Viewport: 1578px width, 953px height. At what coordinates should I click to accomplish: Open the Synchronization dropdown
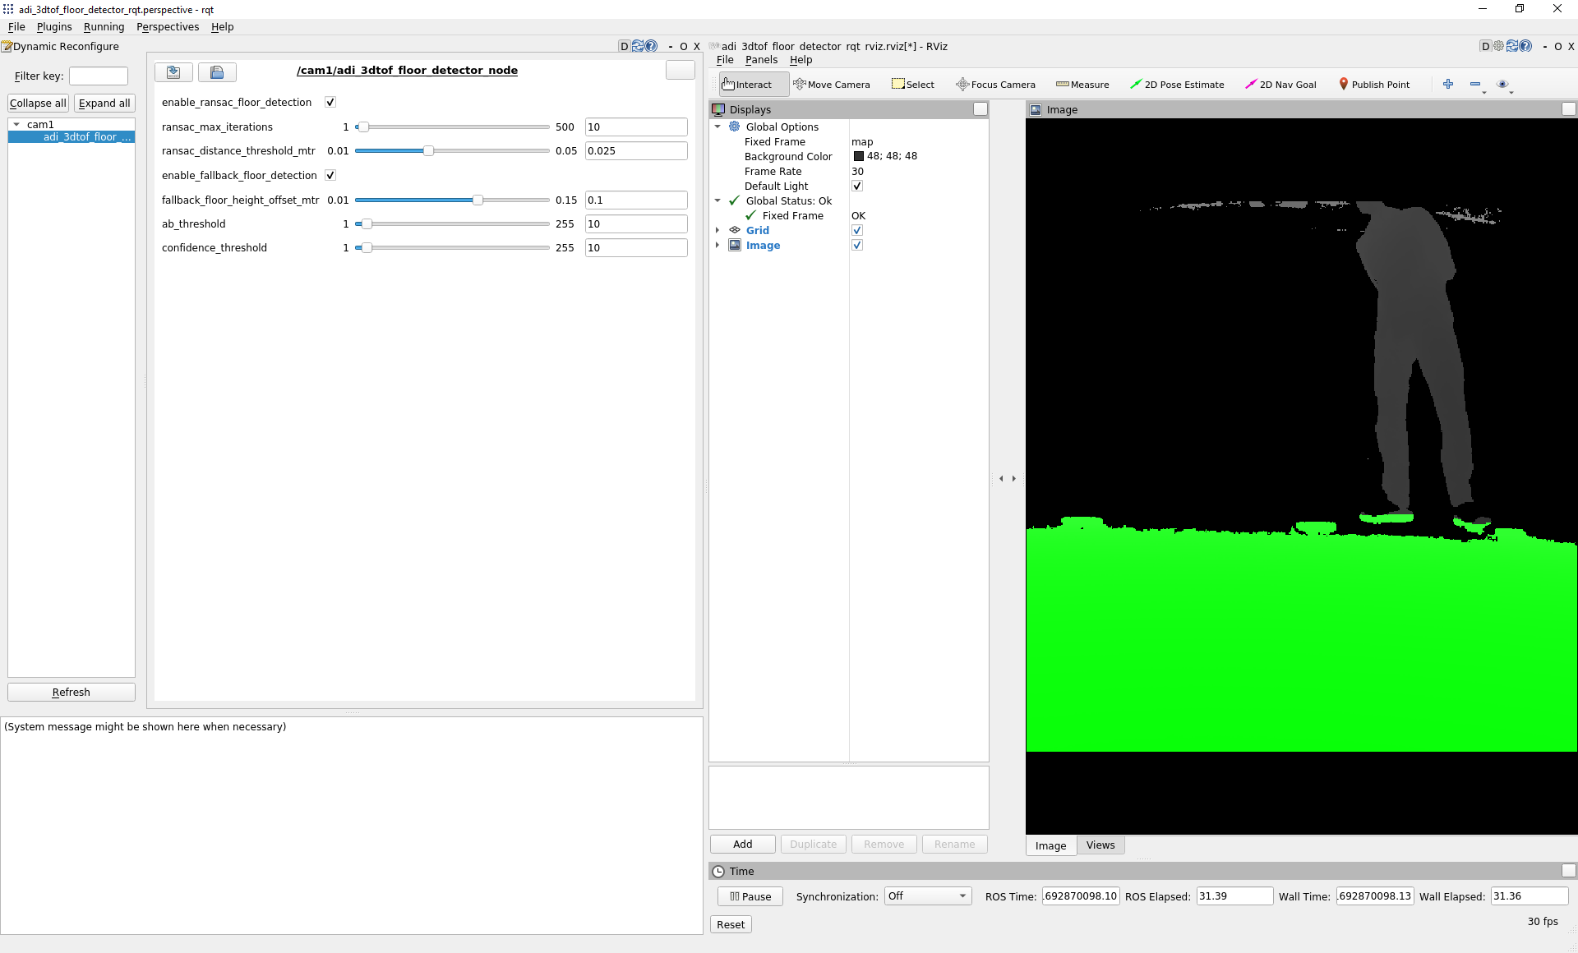point(927,896)
